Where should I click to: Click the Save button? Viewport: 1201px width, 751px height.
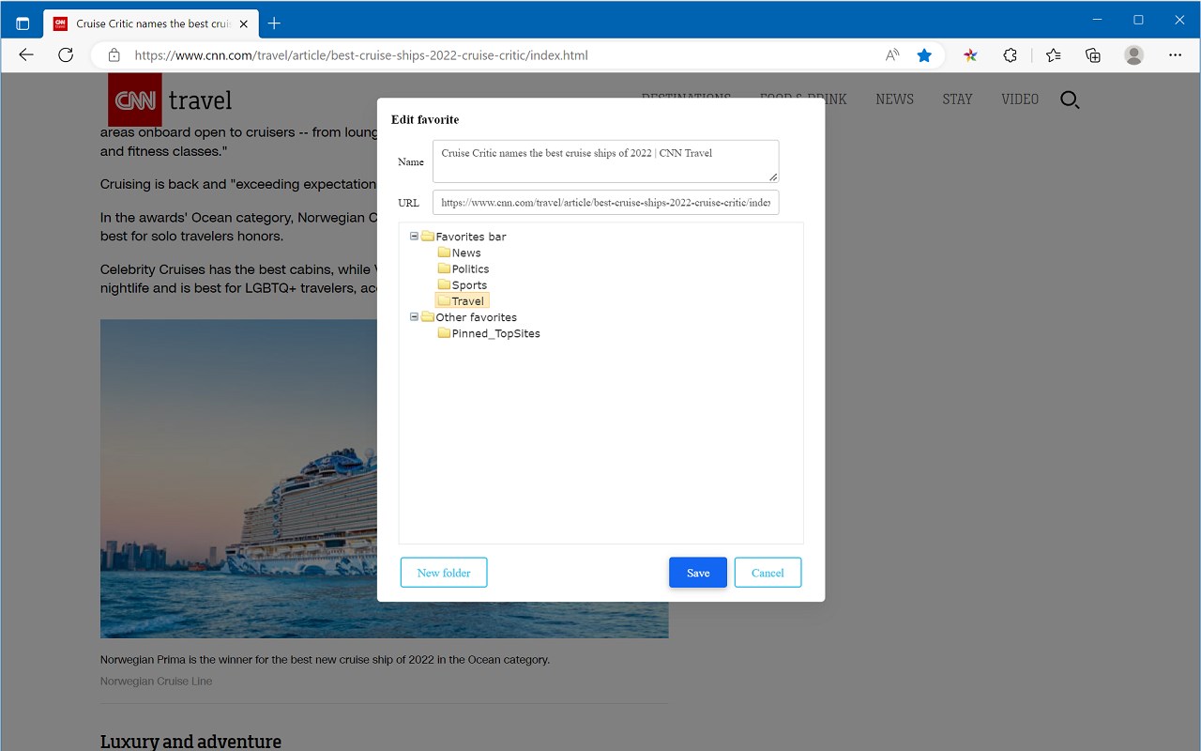[x=698, y=573]
